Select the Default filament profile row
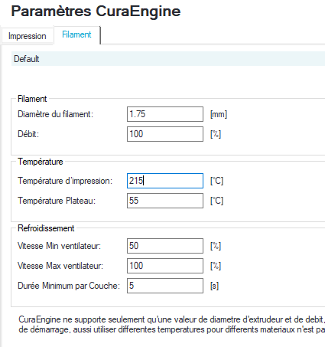The image size is (325, 347). (168, 59)
